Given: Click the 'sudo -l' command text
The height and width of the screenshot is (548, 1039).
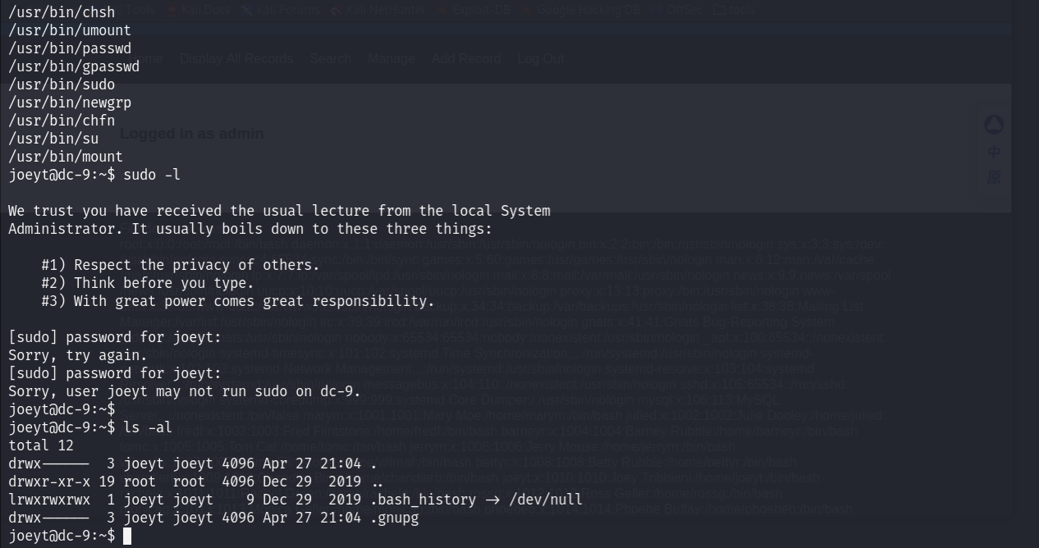Looking at the screenshot, I should pos(152,175).
